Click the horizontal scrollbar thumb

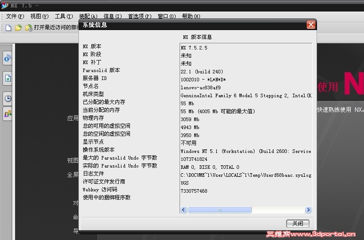(219, 210)
